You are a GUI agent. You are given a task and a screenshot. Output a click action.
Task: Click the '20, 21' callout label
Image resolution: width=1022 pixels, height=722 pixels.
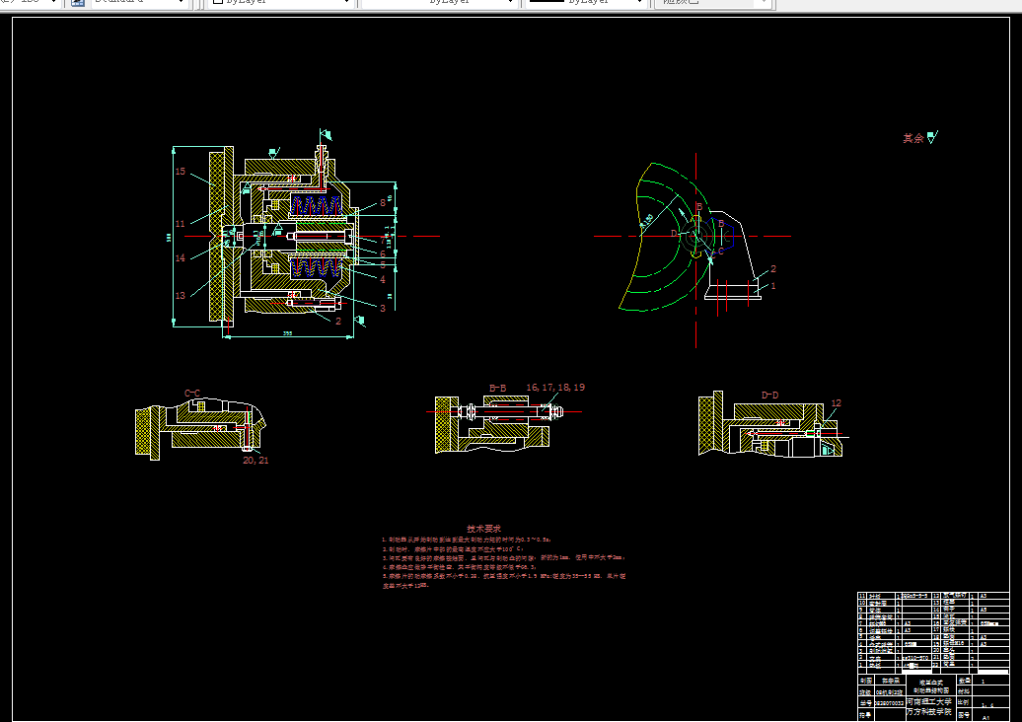pos(255,460)
